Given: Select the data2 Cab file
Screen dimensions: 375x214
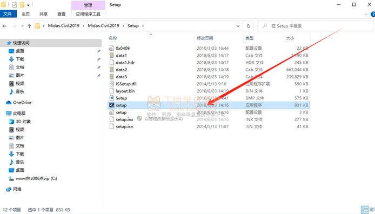Looking at the screenshot, I should tap(121, 70).
